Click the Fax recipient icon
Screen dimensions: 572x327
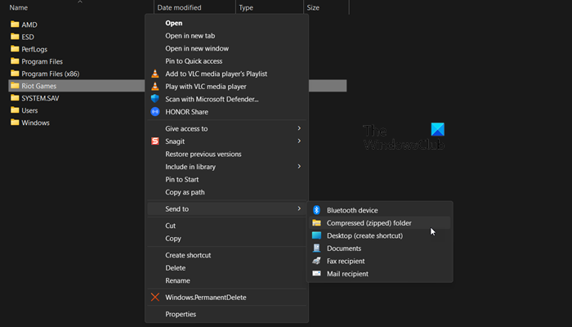(317, 261)
